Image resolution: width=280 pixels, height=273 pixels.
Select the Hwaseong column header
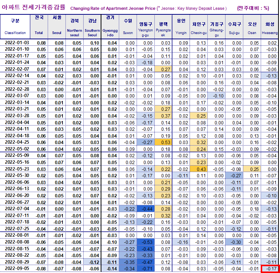[x=270, y=26]
